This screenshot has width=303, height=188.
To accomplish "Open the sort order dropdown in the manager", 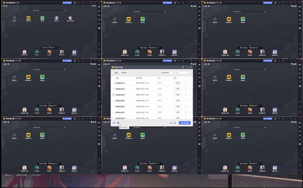I will click(167, 73).
